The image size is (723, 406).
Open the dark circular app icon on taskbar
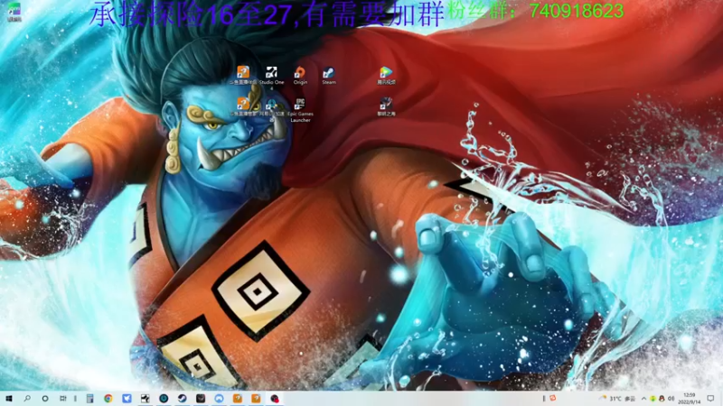pyautogui.click(x=164, y=398)
